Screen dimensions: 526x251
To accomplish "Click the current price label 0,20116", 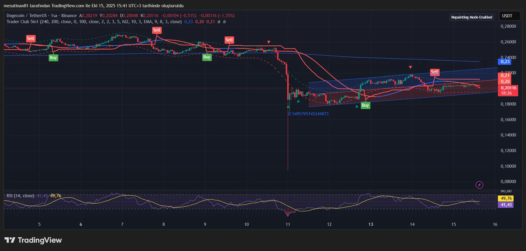I will [508, 88].
